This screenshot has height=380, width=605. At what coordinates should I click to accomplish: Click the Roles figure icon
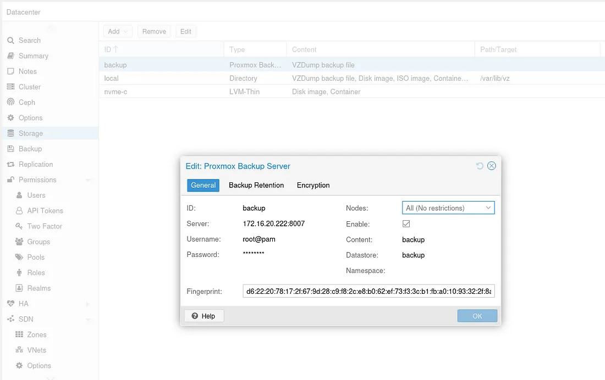coord(19,272)
